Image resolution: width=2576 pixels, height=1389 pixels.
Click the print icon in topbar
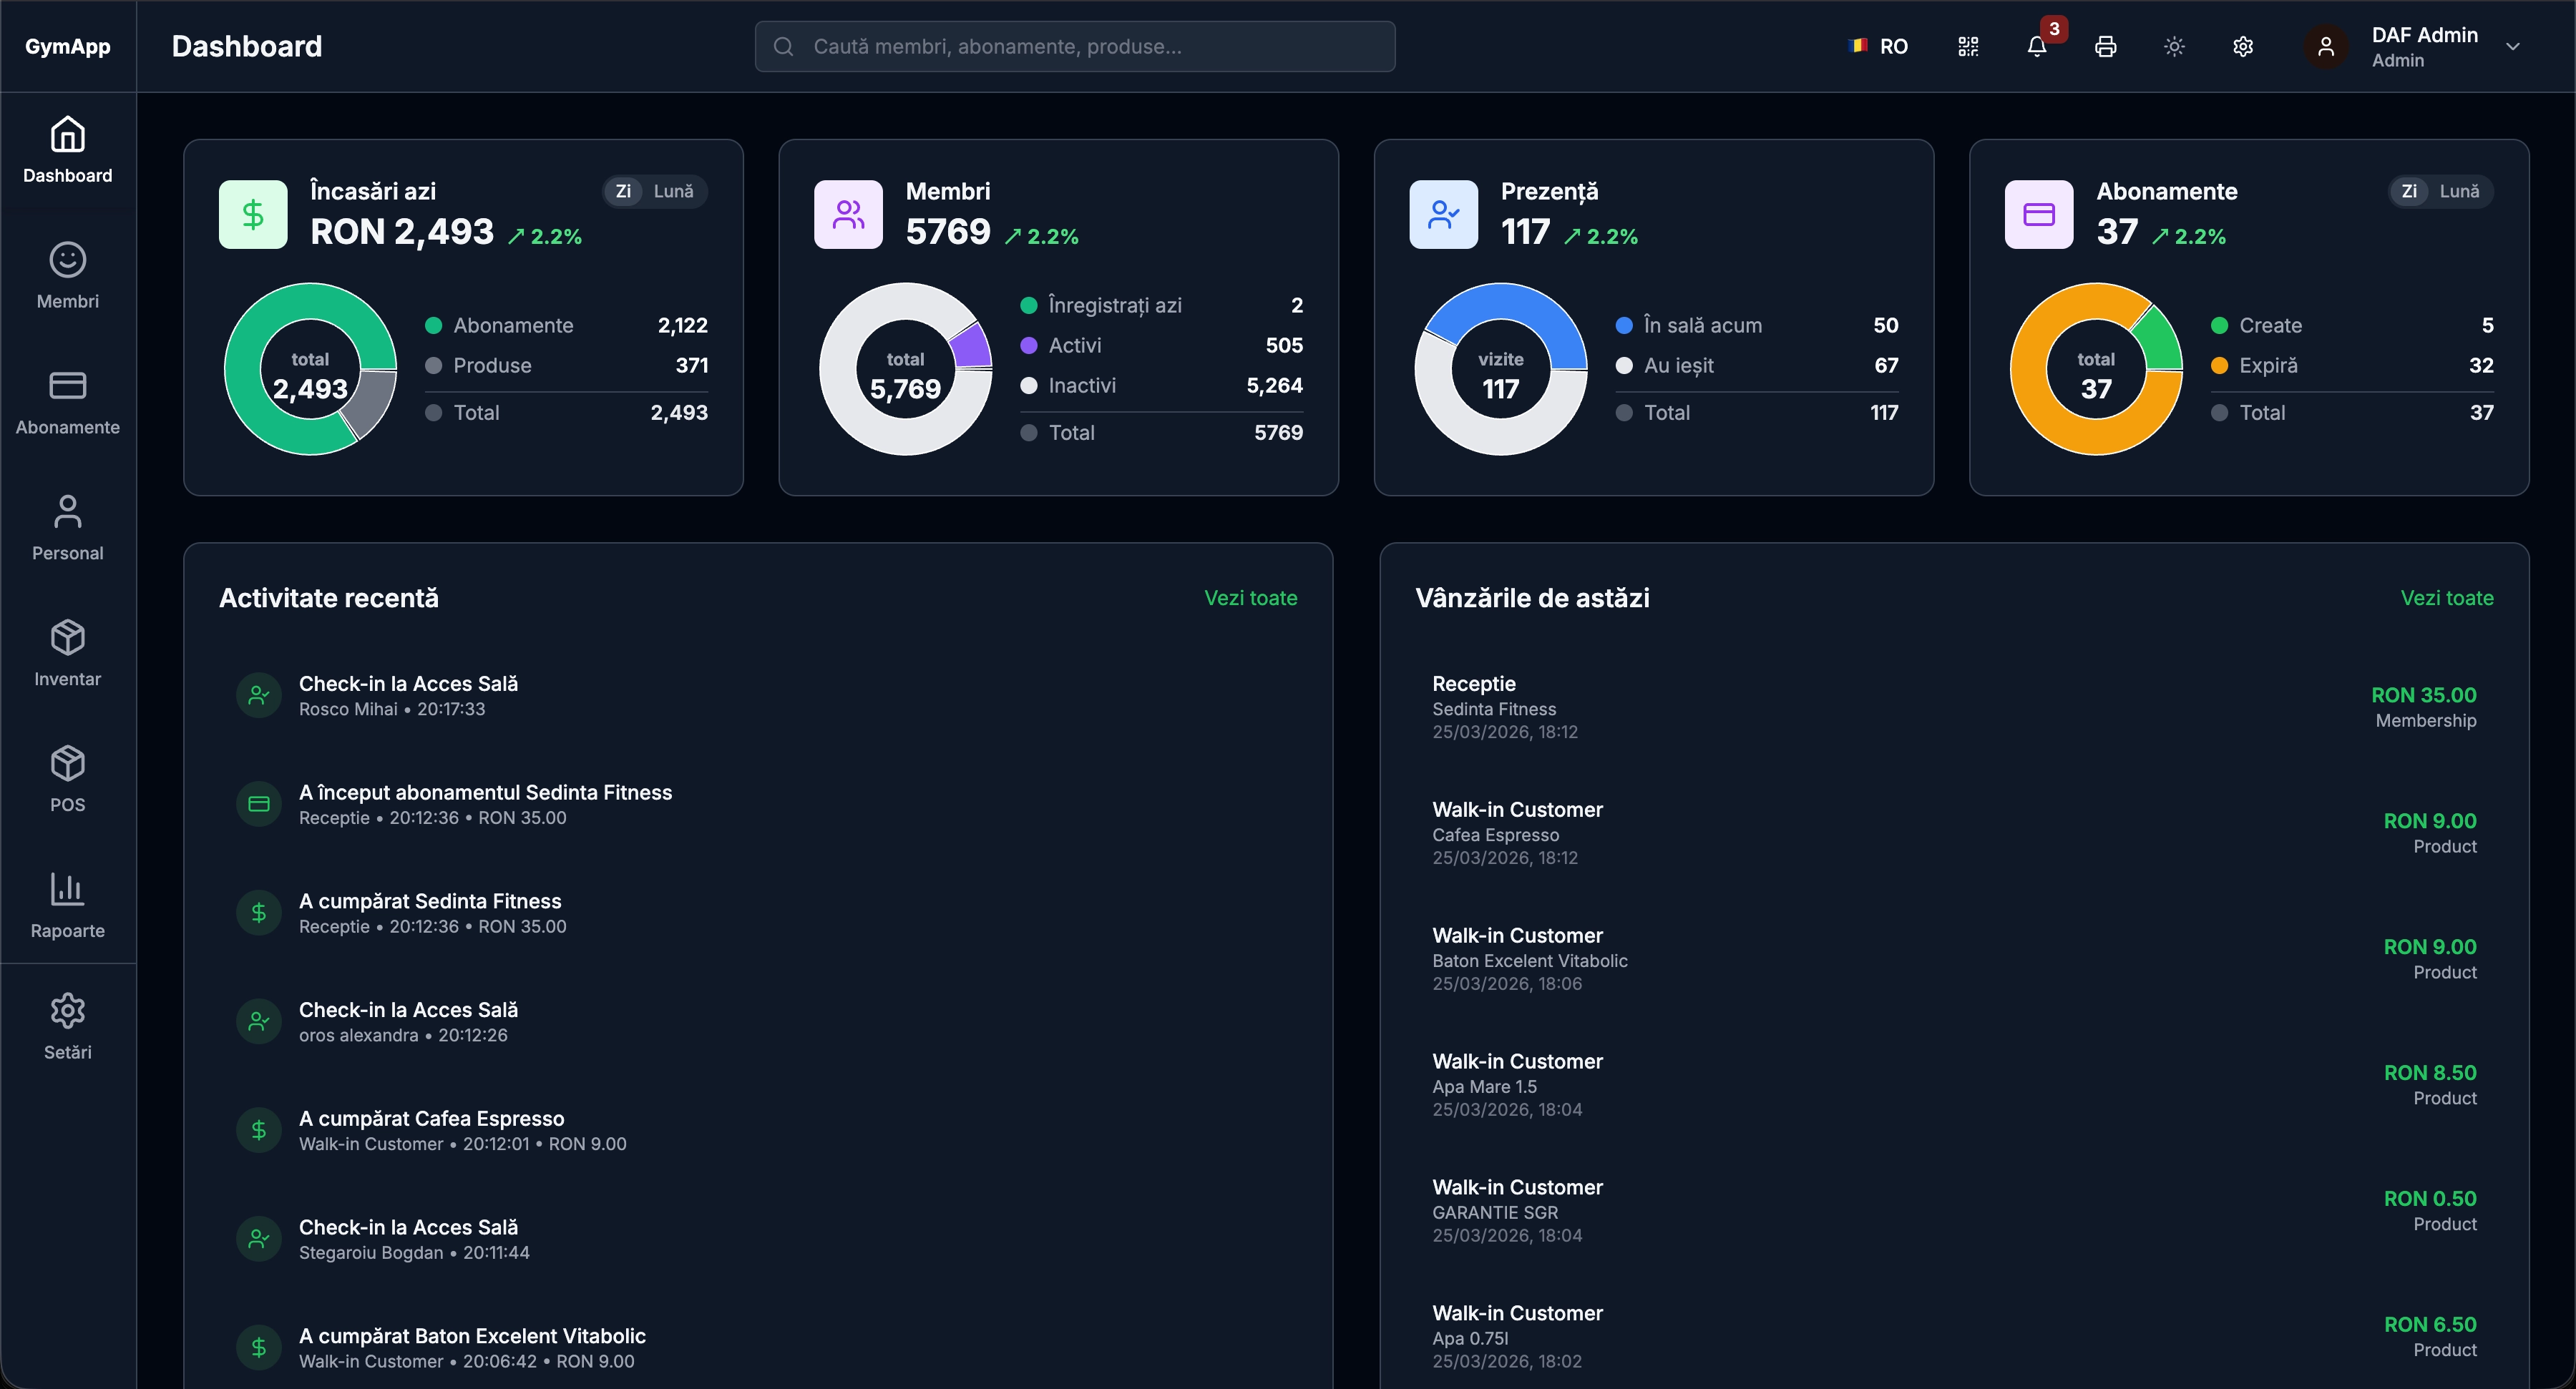tap(2105, 46)
